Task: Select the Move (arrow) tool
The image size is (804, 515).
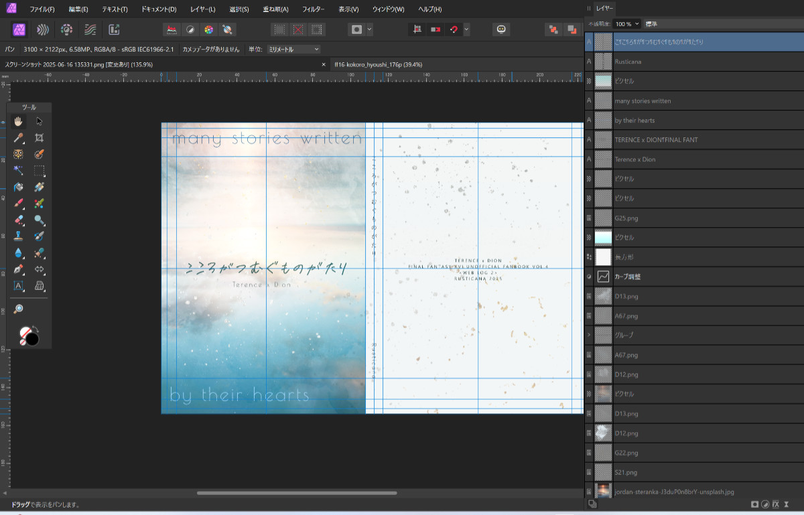Action: [x=40, y=121]
